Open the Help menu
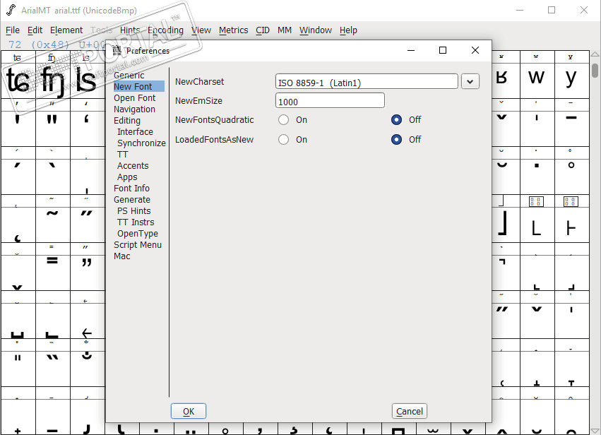 (348, 30)
